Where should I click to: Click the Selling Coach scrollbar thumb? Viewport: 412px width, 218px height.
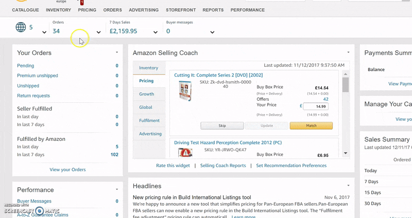click(x=346, y=85)
